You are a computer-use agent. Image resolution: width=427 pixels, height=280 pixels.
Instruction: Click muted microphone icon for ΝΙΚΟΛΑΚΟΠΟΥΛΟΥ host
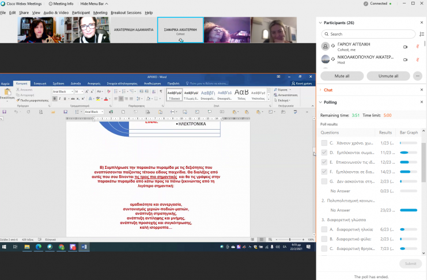417,59
